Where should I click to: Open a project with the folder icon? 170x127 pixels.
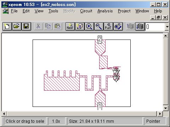(x=17, y=26)
